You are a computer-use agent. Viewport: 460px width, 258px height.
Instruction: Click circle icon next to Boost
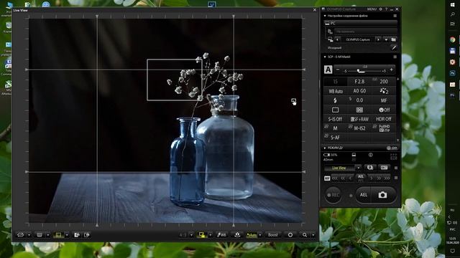290,235
